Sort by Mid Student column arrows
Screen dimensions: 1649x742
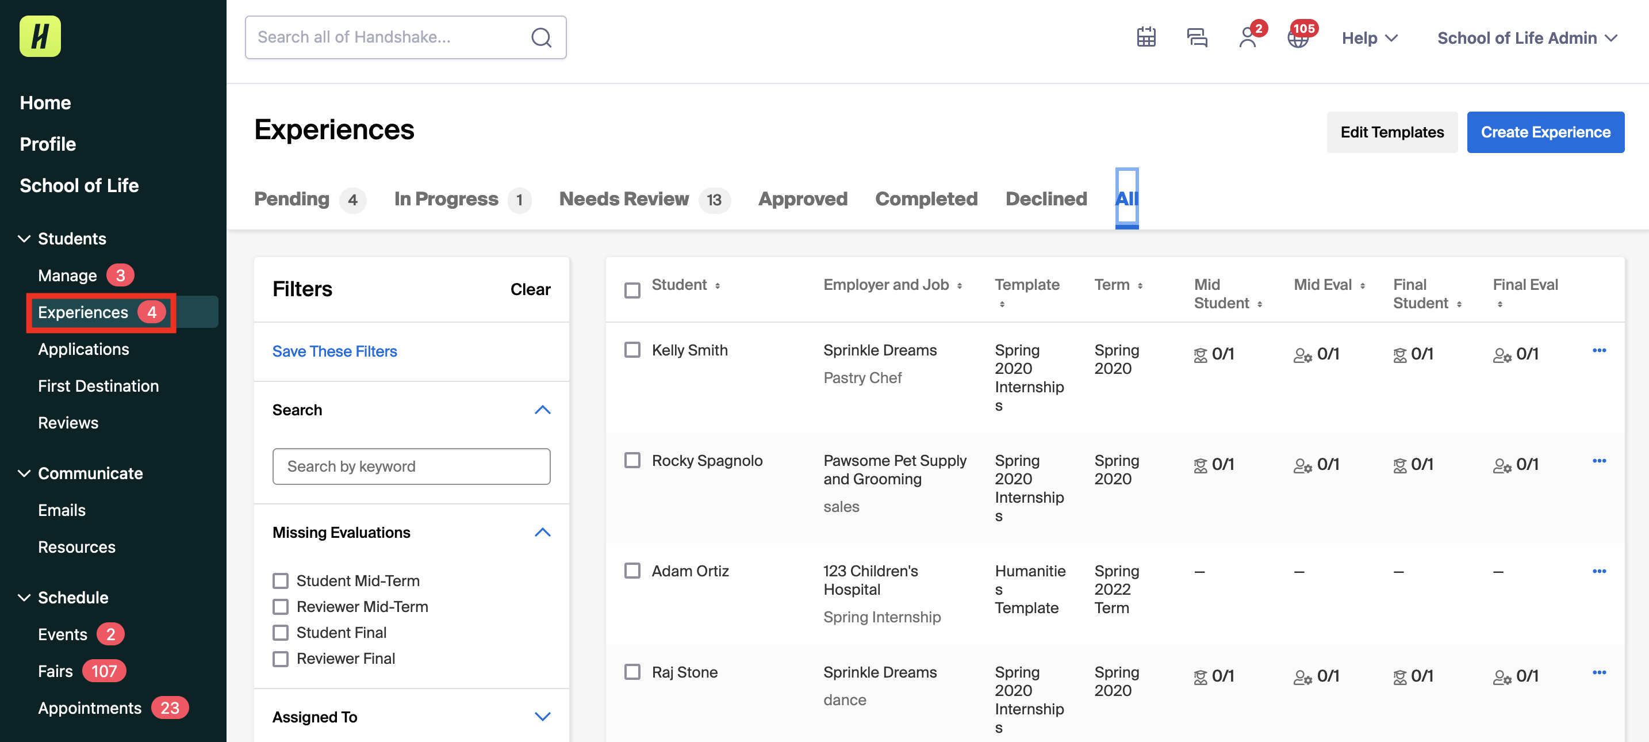[1259, 304]
